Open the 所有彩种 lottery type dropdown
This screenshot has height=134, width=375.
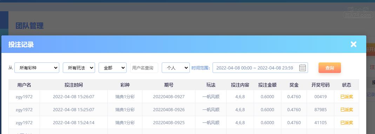(37, 68)
